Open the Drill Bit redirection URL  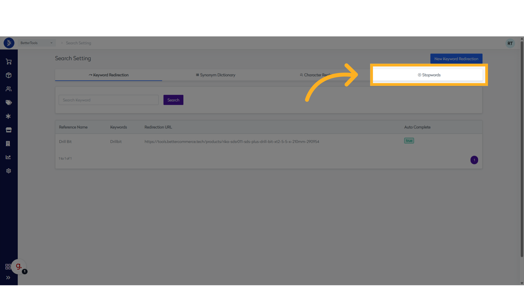point(232,142)
